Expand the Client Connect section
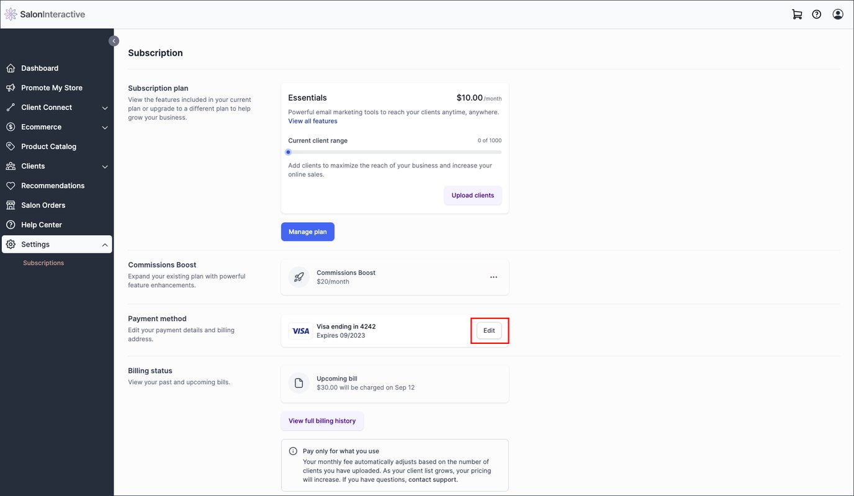 (x=104, y=107)
